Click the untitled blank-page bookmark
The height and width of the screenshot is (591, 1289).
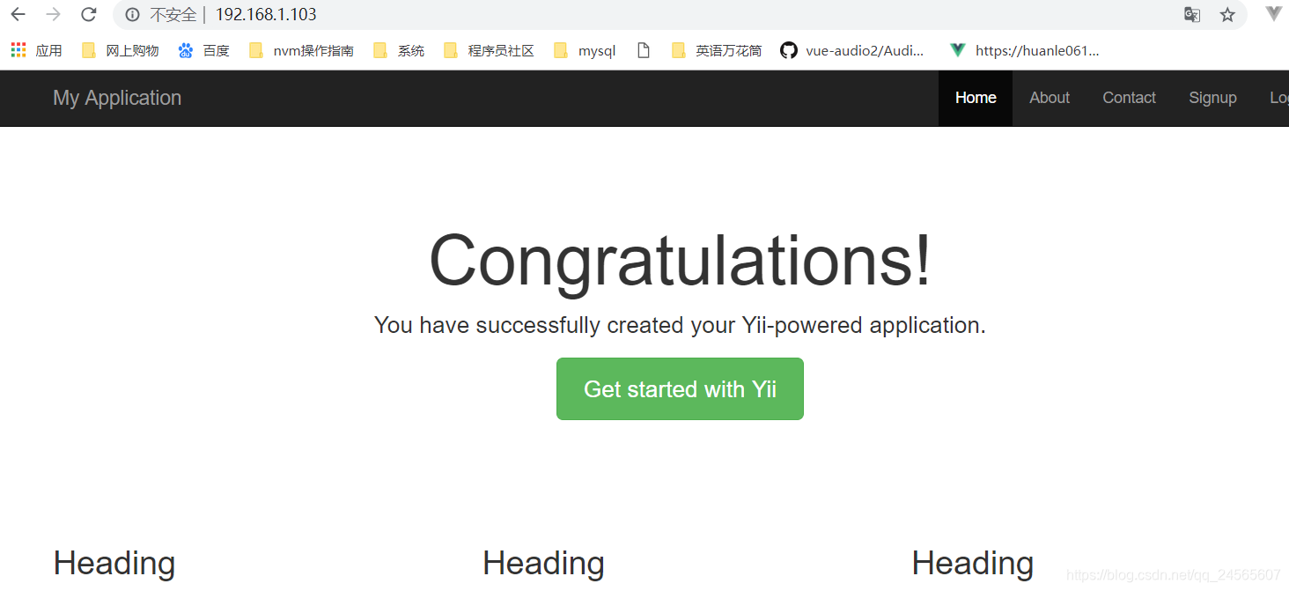pos(644,51)
